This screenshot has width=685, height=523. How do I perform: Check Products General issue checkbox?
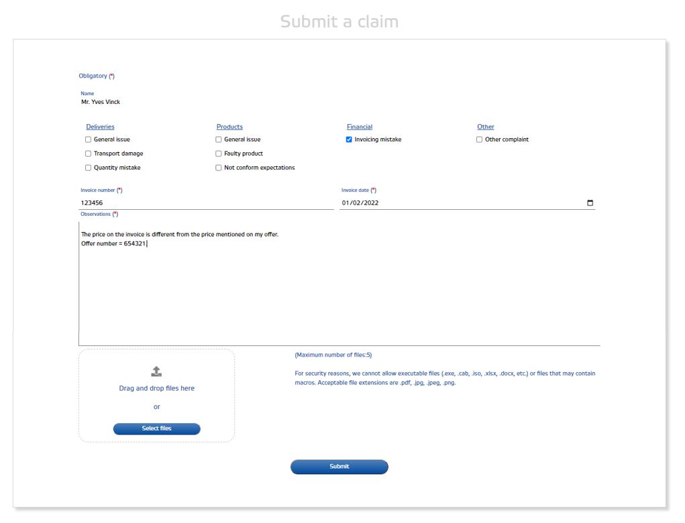coord(219,139)
